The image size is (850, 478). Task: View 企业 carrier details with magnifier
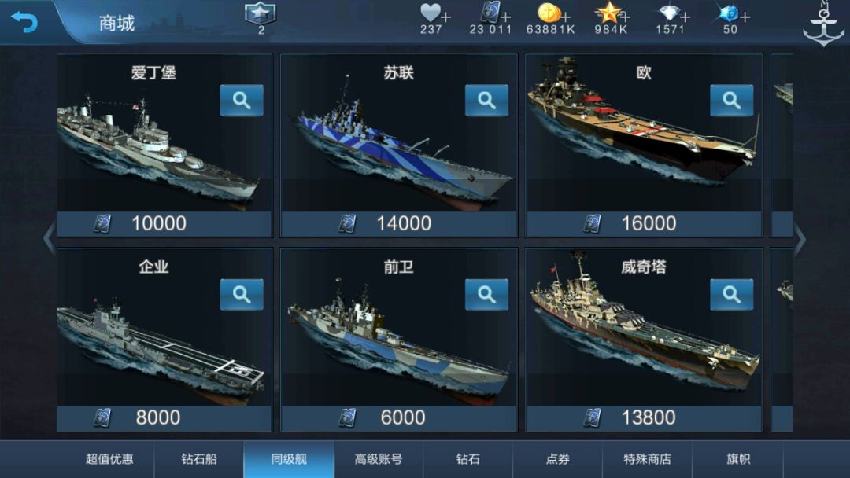point(242,295)
